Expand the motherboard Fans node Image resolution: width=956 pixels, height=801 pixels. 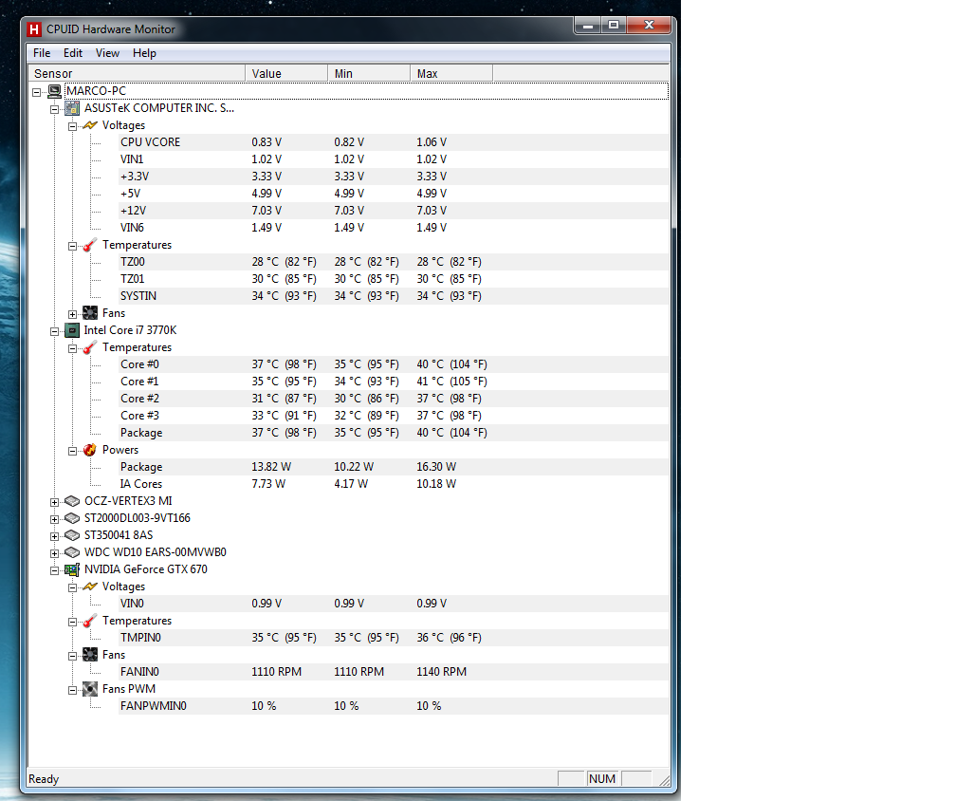point(73,313)
